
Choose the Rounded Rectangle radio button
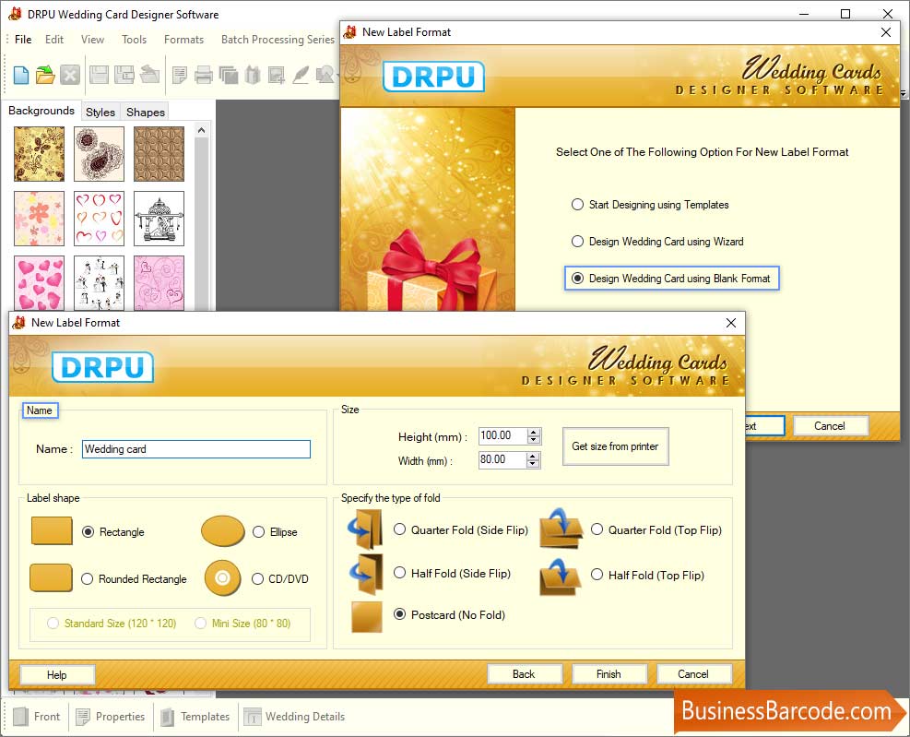click(x=87, y=579)
